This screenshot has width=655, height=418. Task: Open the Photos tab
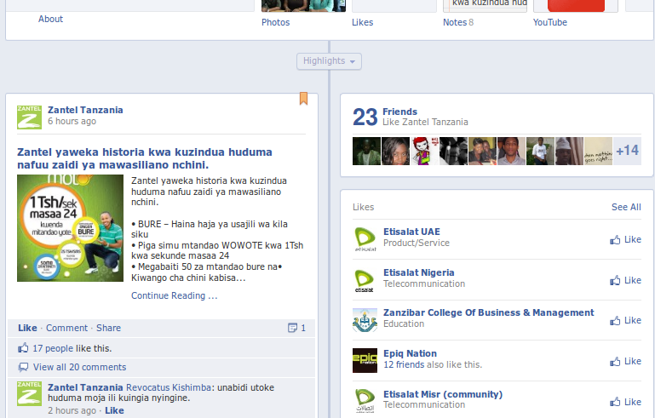[276, 22]
